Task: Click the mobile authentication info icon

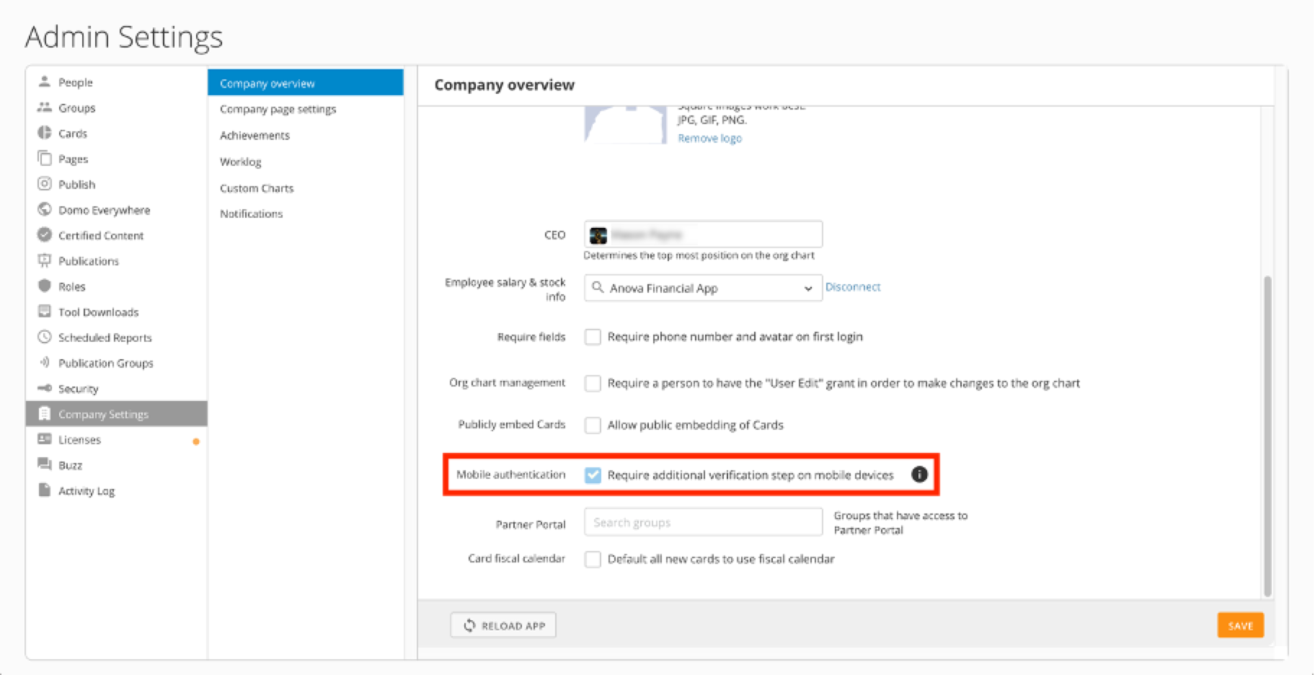Action: coord(919,474)
